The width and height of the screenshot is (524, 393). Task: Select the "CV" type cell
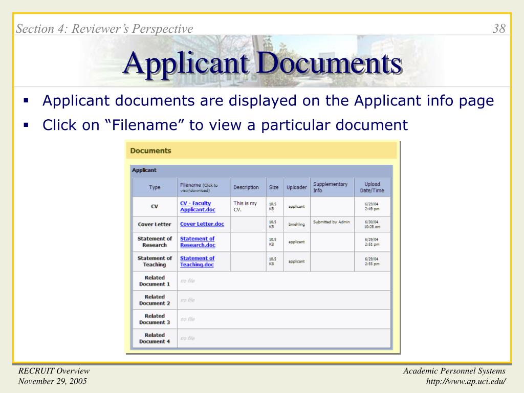click(155, 207)
